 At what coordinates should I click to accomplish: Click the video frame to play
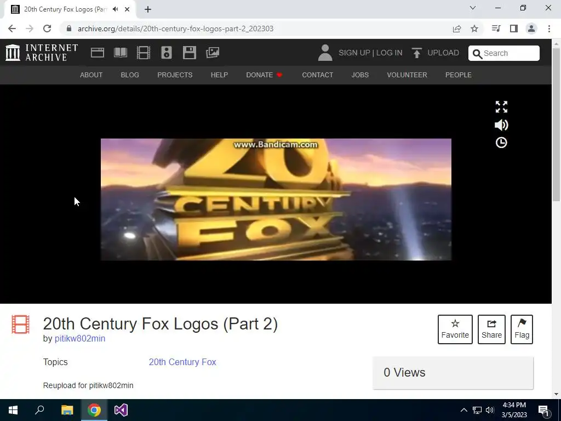pyautogui.click(x=276, y=200)
